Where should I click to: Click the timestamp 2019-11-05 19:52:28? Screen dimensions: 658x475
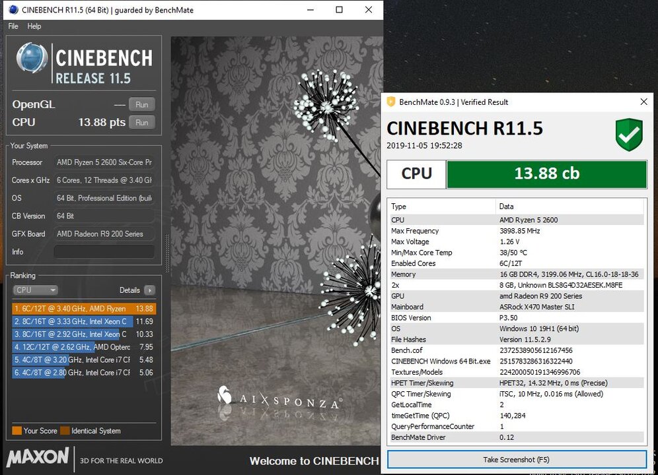(424, 146)
